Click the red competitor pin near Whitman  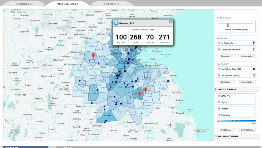click(x=145, y=90)
